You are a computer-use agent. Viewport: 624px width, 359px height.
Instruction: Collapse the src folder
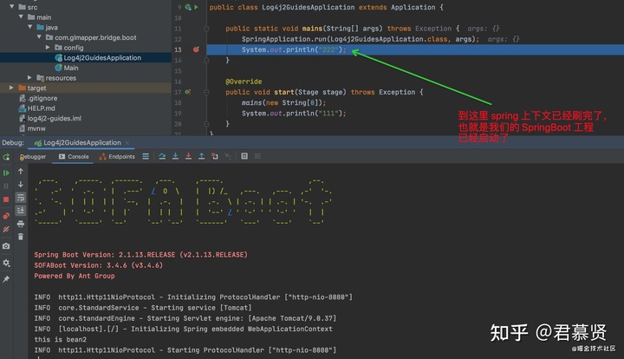click(11, 7)
